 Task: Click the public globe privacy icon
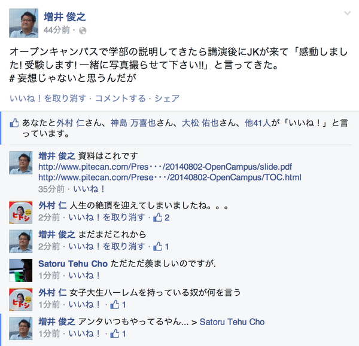tap(83, 30)
